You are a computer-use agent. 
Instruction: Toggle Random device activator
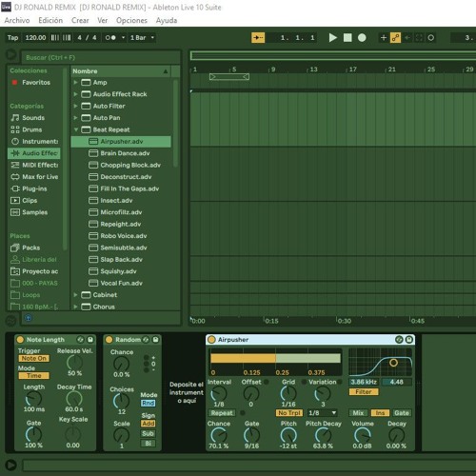coord(109,340)
